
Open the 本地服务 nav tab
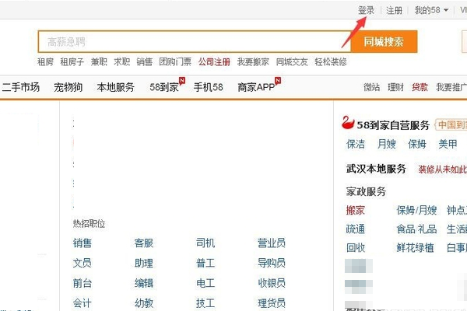115,87
